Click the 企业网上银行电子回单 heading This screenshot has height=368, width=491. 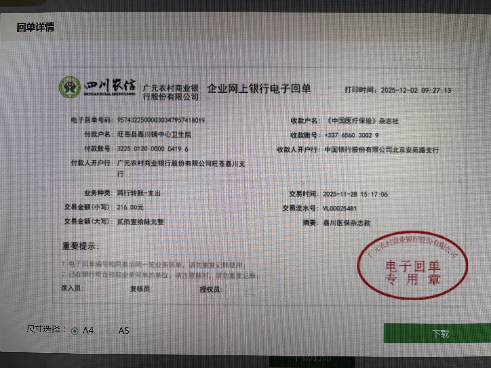tap(259, 89)
